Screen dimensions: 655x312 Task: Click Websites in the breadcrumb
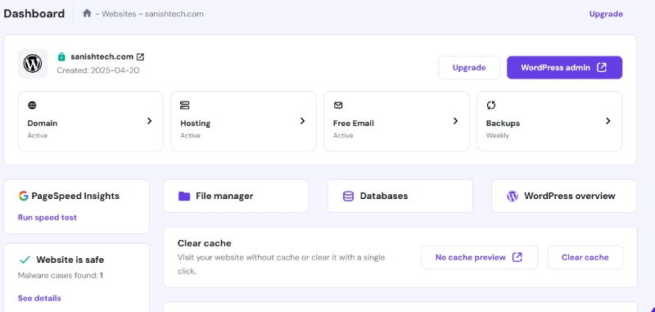[x=119, y=14]
